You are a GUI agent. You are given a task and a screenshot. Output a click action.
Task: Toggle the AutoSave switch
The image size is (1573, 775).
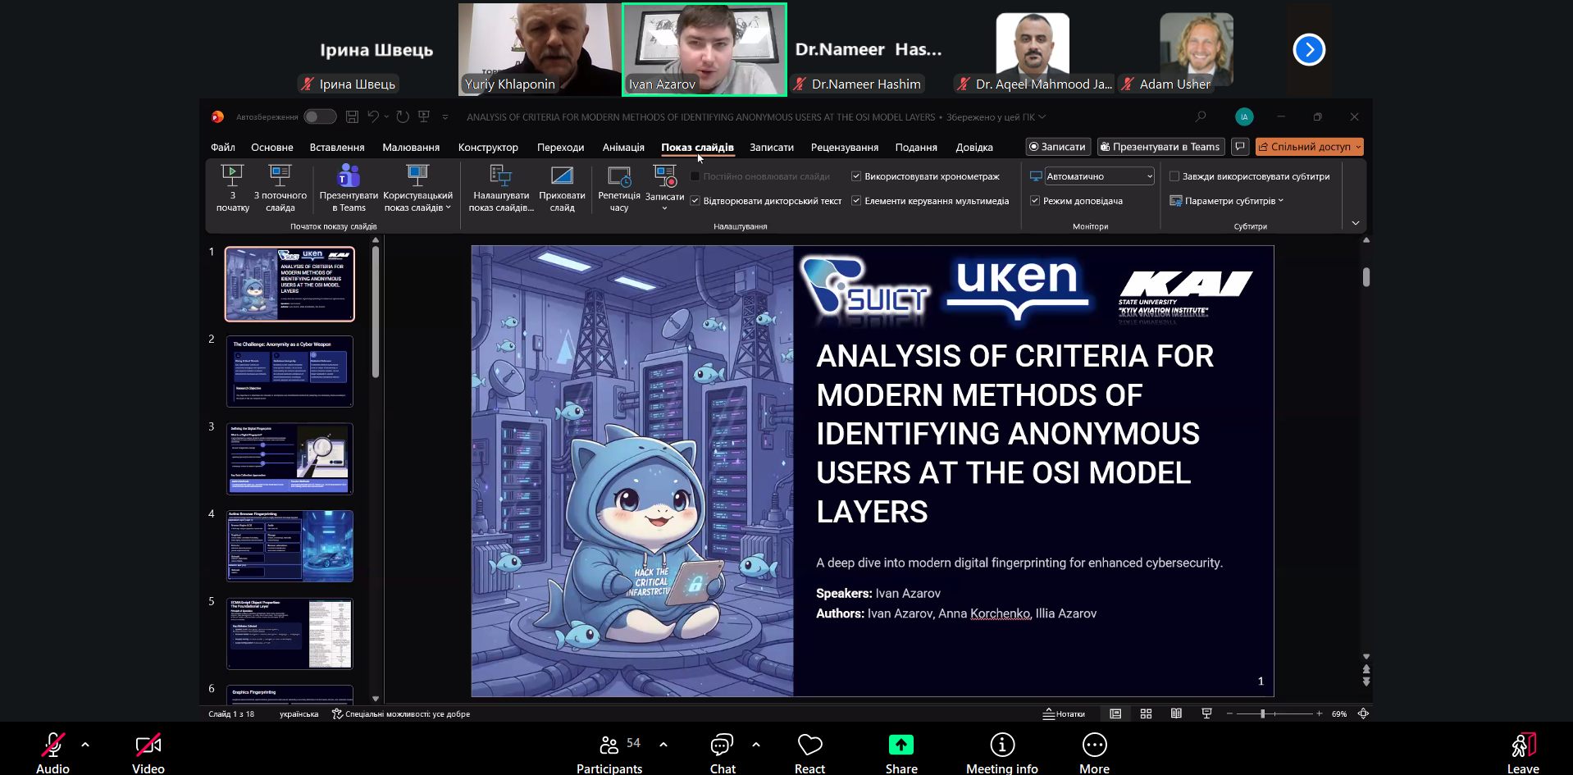point(320,117)
